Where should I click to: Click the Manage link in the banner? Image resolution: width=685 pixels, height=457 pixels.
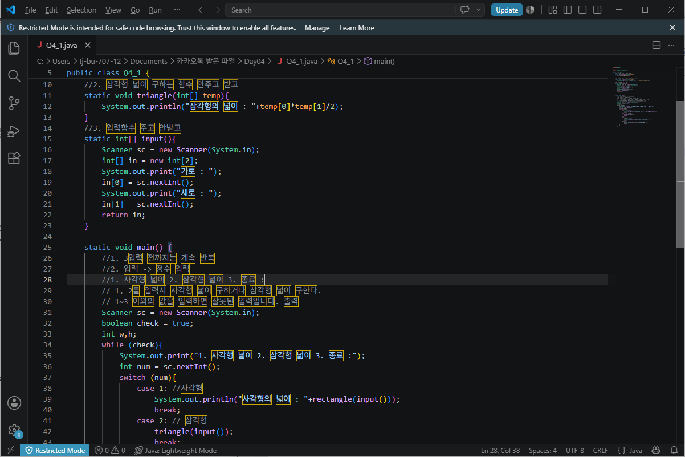pos(317,28)
